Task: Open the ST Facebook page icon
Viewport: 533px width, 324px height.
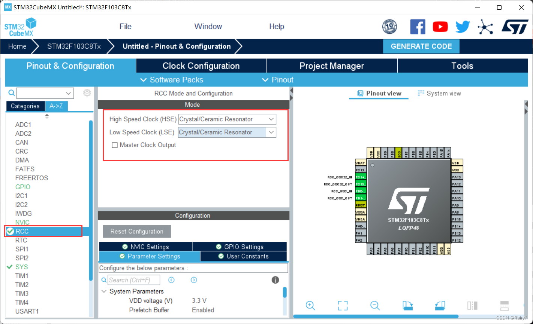Action: click(x=418, y=27)
